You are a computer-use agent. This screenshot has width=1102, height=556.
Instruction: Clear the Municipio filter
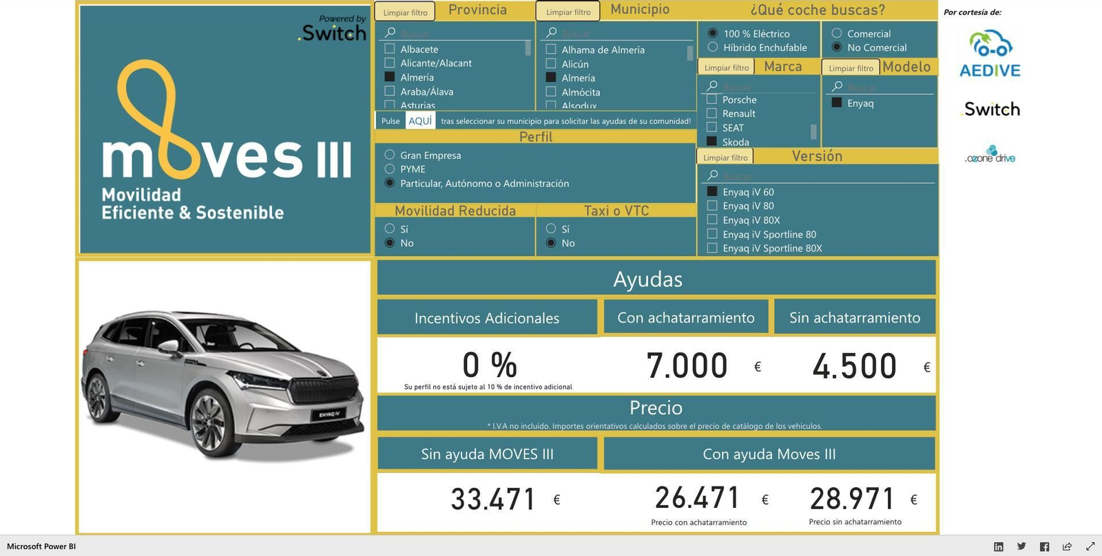[568, 12]
